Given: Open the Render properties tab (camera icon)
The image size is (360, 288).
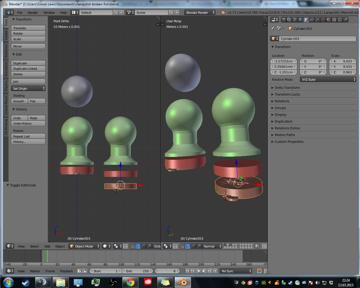Looking at the screenshot, I should point(283,20).
